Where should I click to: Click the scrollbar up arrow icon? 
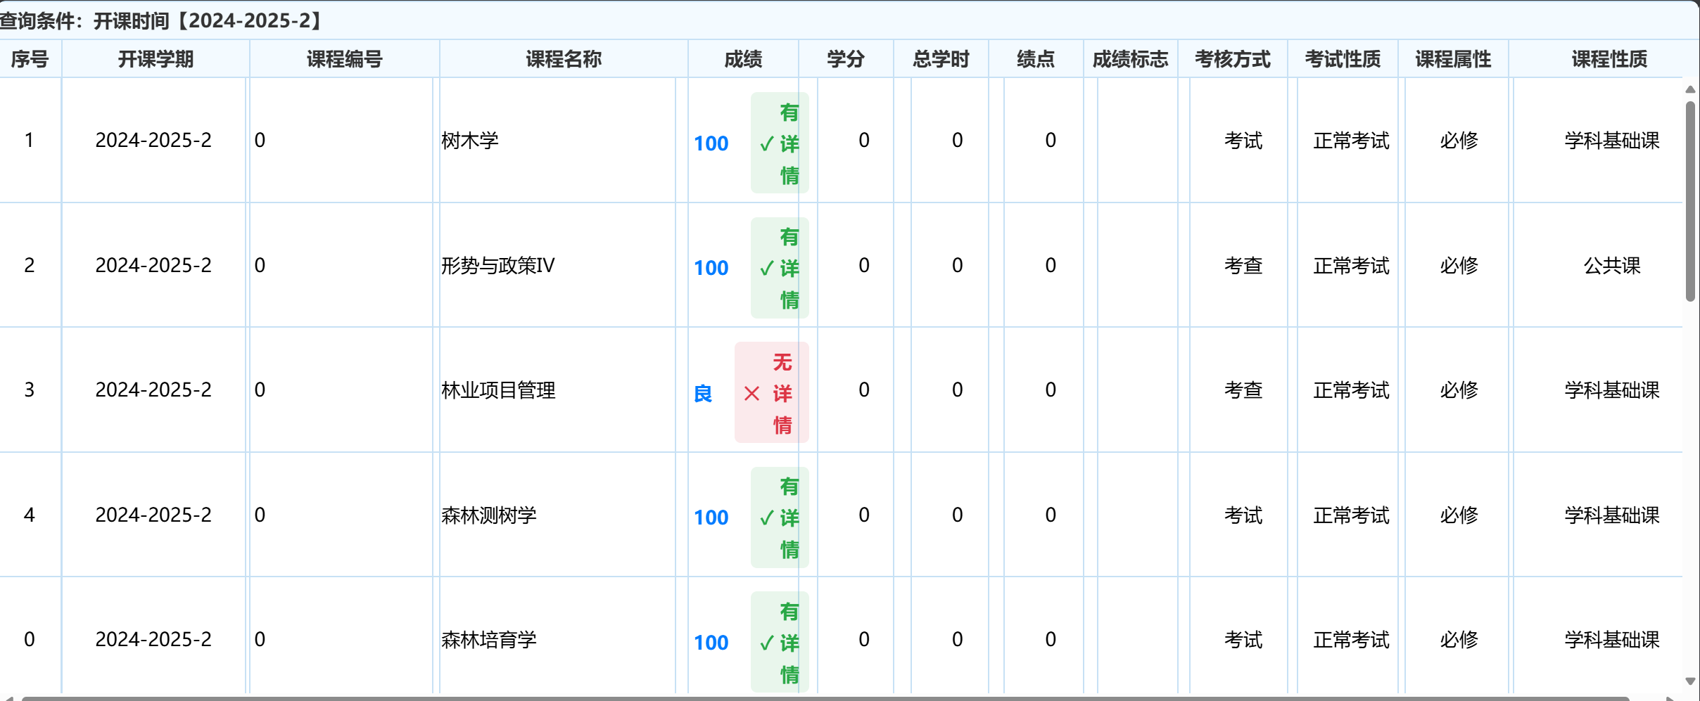click(x=1691, y=89)
